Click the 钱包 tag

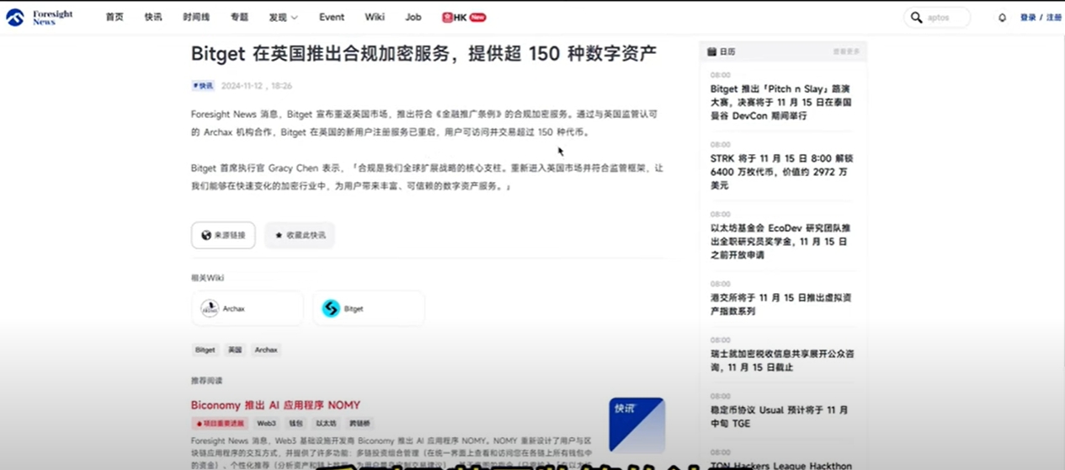295,424
